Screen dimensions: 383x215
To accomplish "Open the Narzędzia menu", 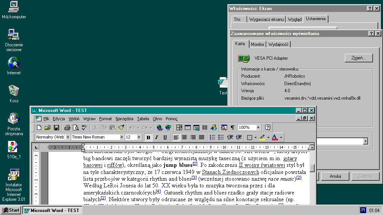I will [125, 119].
